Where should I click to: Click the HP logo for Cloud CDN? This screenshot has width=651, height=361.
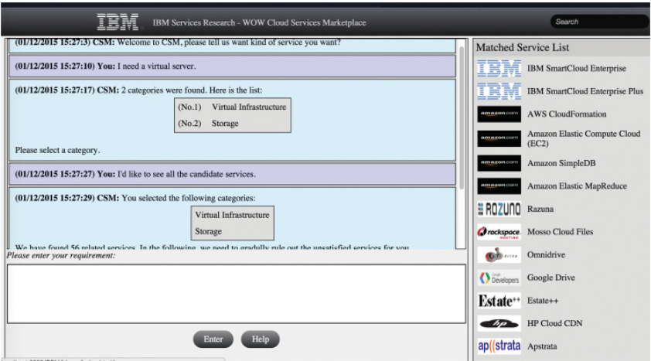499,323
